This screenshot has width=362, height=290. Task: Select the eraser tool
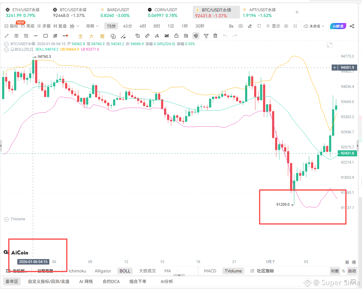coord(157,36)
